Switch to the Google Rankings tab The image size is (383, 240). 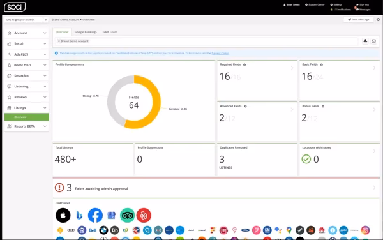point(86,32)
